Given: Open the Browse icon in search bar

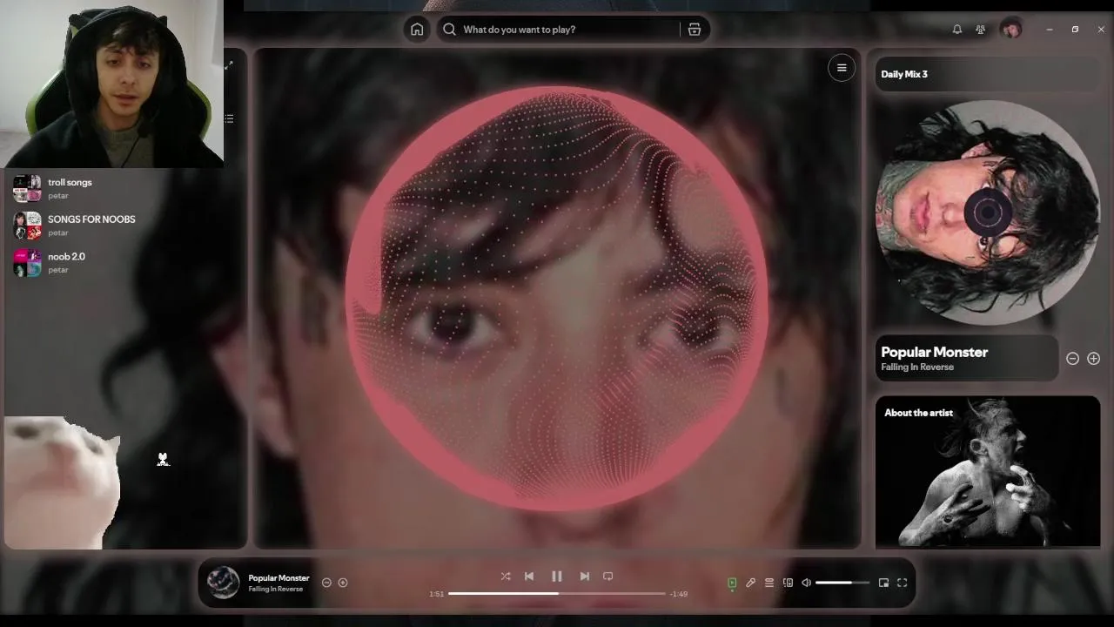Looking at the screenshot, I should [694, 30].
